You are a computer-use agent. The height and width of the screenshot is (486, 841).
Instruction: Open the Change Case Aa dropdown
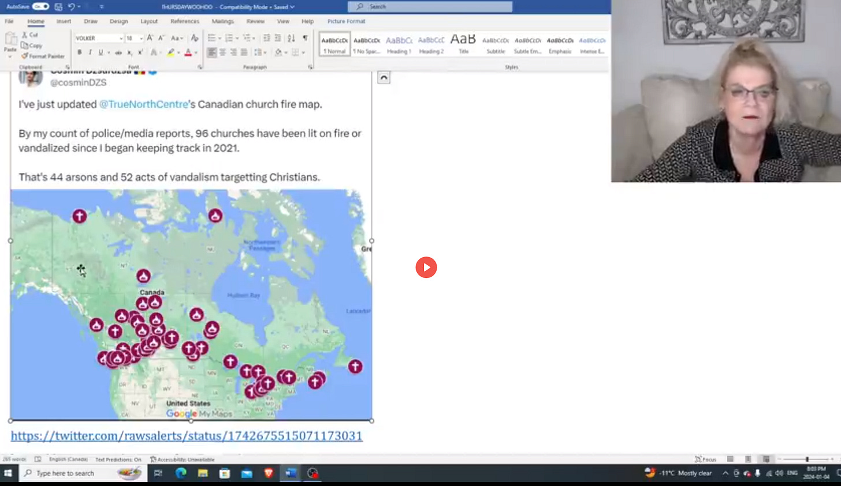tap(177, 38)
